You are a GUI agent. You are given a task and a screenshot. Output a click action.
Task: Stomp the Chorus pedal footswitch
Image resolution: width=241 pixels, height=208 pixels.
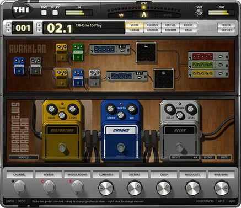pos(121,148)
